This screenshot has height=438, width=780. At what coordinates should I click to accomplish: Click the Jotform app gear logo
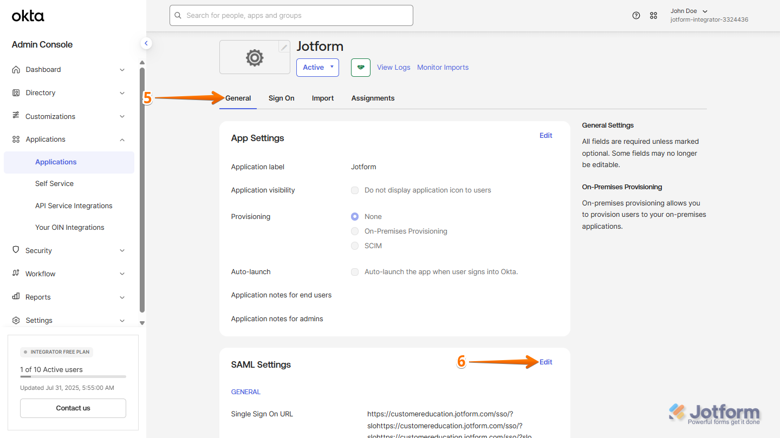click(x=255, y=57)
